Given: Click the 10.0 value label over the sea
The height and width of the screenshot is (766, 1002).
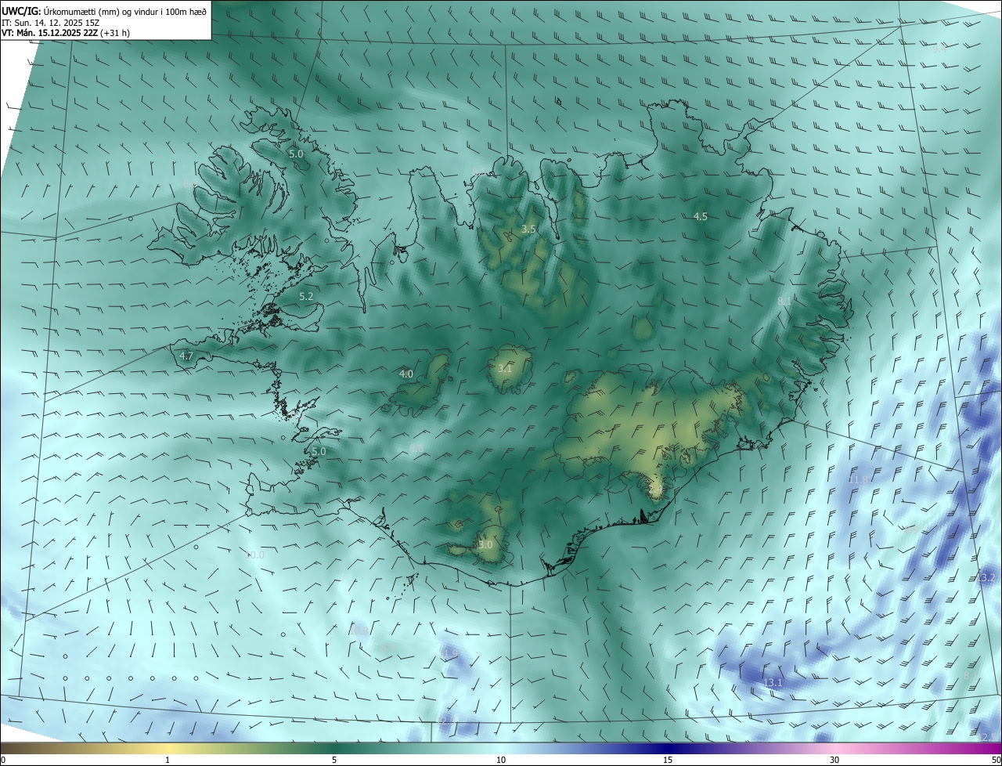Looking at the screenshot, I should point(255,555).
